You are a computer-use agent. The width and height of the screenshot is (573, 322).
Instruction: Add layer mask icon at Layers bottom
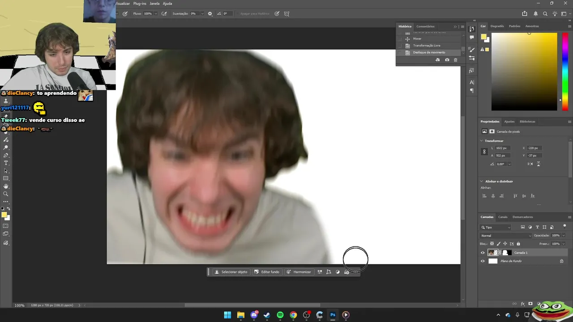pyautogui.click(x=530, y=304)
